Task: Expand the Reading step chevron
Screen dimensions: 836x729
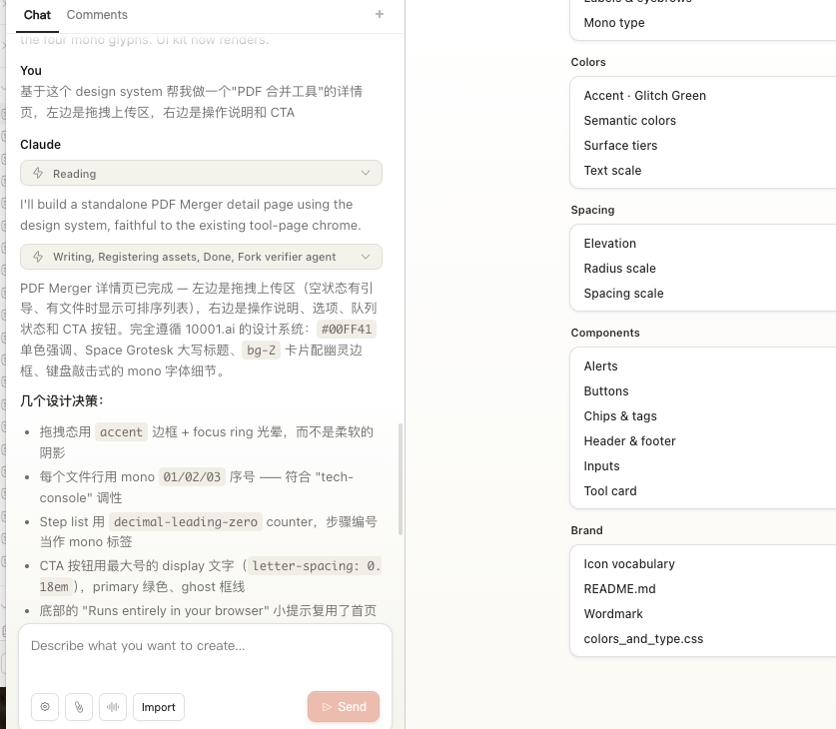Action: click(x=366, y=173)
